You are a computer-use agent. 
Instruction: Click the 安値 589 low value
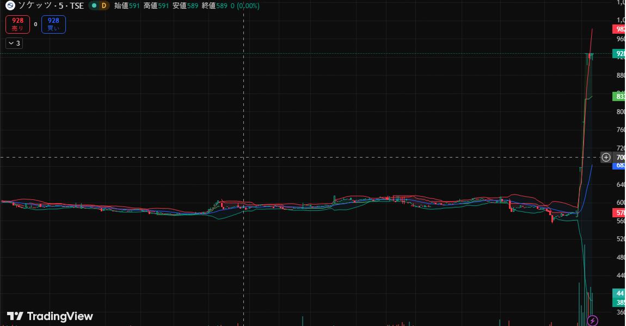tap(185, 5)
